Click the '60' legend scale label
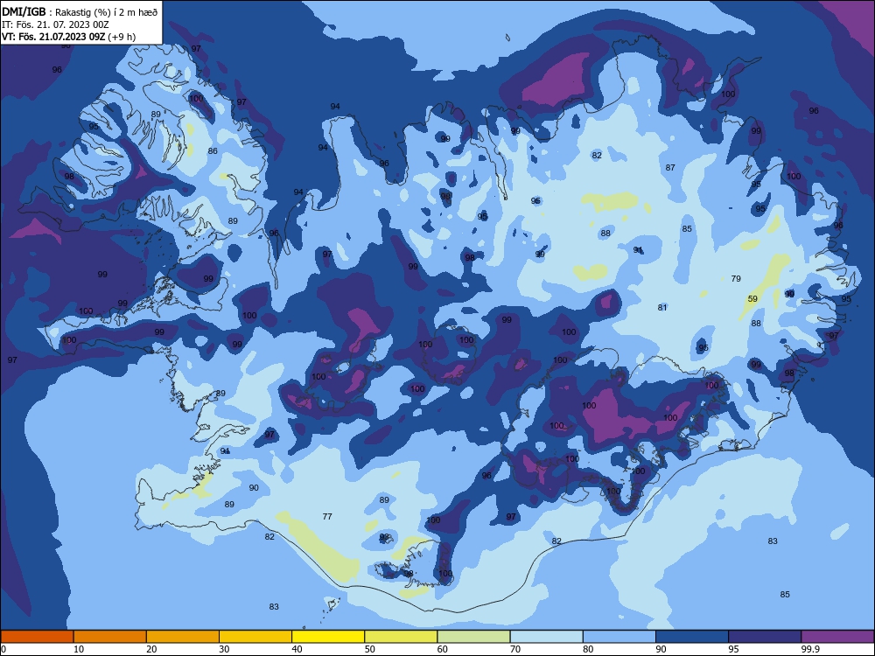Image resolution: width=875 pixels, height=656 pixels. [x=443, y=649]
